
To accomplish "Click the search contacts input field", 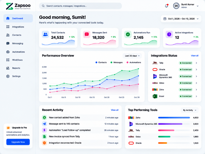I will 80,6.
